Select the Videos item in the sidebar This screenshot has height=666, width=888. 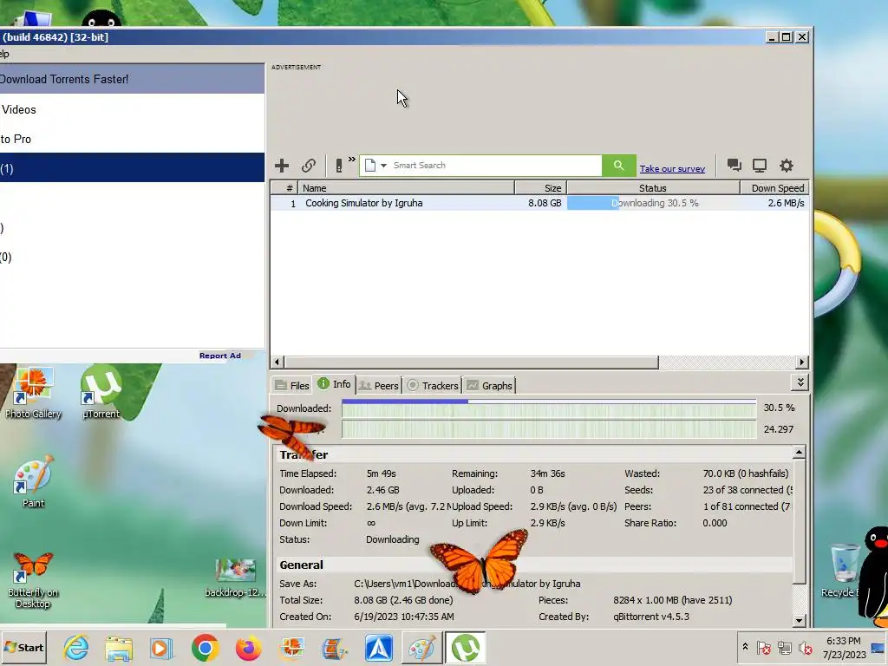pos(132,110)
